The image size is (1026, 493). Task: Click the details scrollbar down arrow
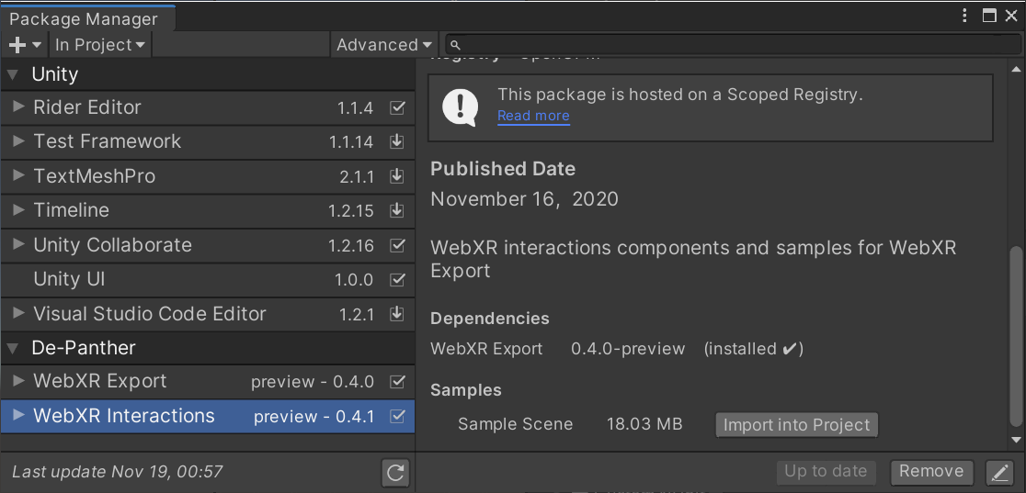(x=1016, y=440)
